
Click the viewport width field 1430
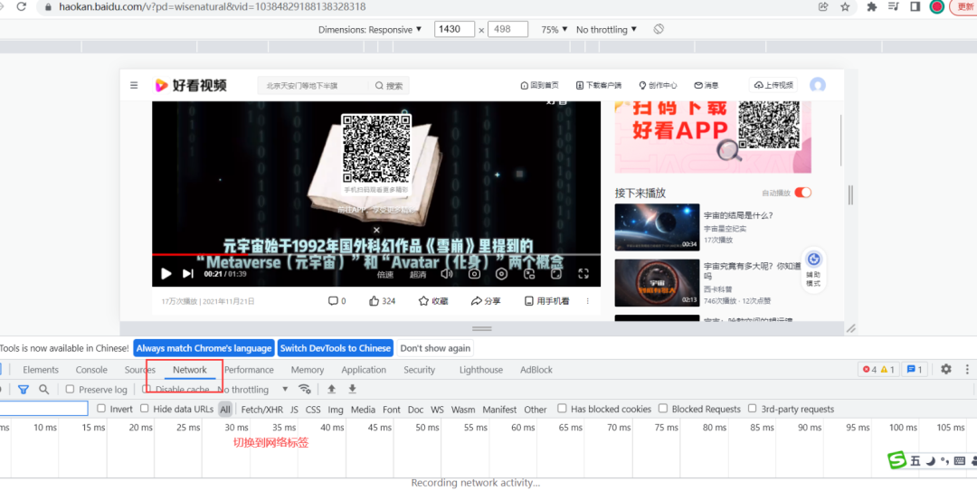[x=454, y=29]
